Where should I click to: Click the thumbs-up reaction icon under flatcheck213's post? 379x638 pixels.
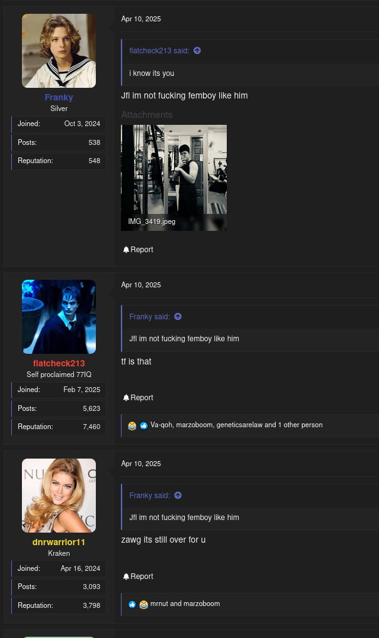pyautogui.click(x=143, y=425)
